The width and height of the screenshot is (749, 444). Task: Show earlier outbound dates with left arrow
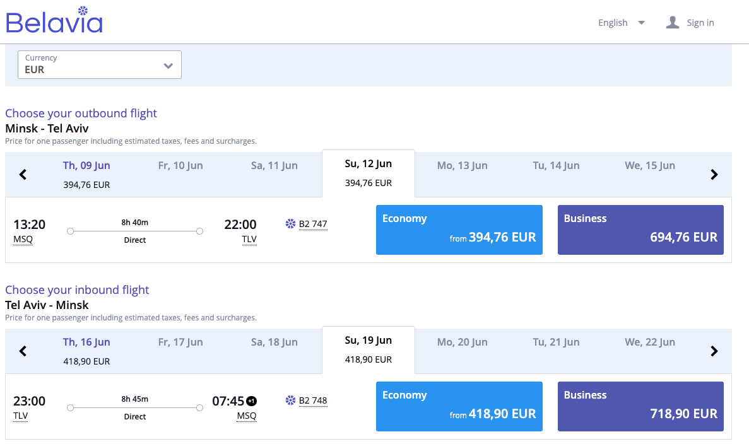point(23,175)
